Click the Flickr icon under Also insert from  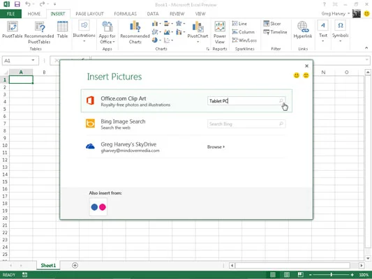pyautogui.click(x=98, y=207)
